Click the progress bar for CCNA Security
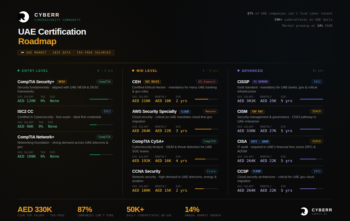 (206, 189)
